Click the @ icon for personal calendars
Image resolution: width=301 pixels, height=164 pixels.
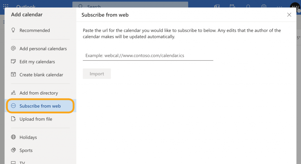tap(13, 48)
